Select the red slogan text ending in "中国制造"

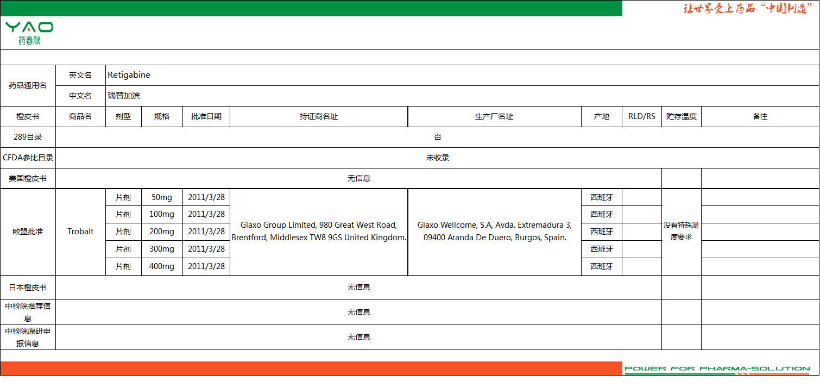748,9
